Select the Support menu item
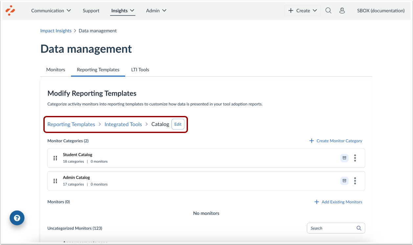The height and width of the screenshot is (245, 413). (91, 10)
